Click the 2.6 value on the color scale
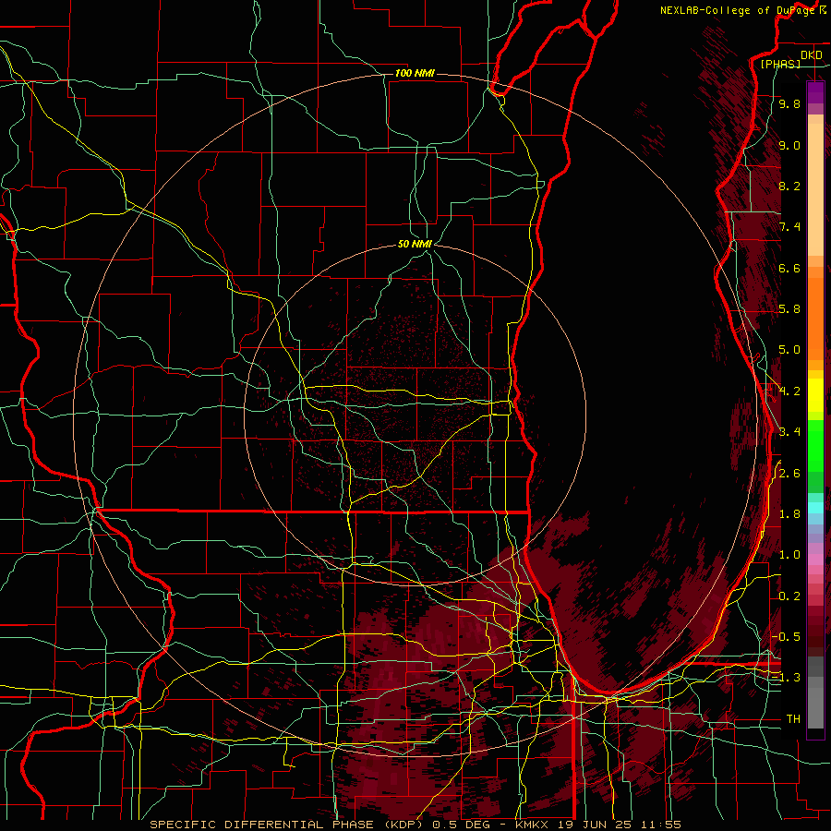The width and height of the screenshot is (831, 831). tap(789, 474)
